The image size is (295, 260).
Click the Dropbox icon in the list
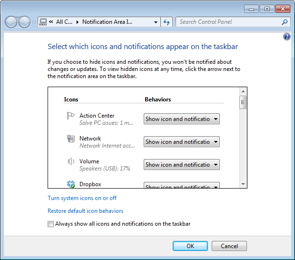[x=71, y=184]
